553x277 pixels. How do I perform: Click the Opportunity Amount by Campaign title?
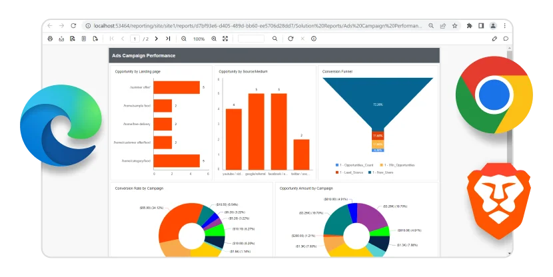(x=306, y=188)
